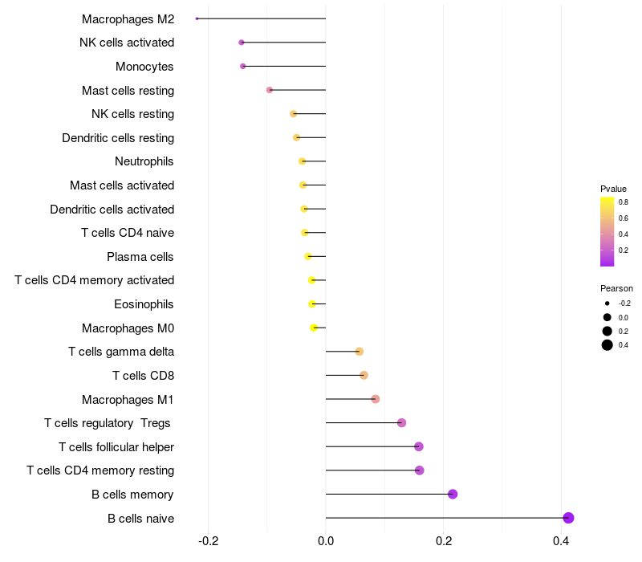Screen dimensions: 642x562
Task: Click the T cells gamma delta label
Action: click(x=121, y=352)
